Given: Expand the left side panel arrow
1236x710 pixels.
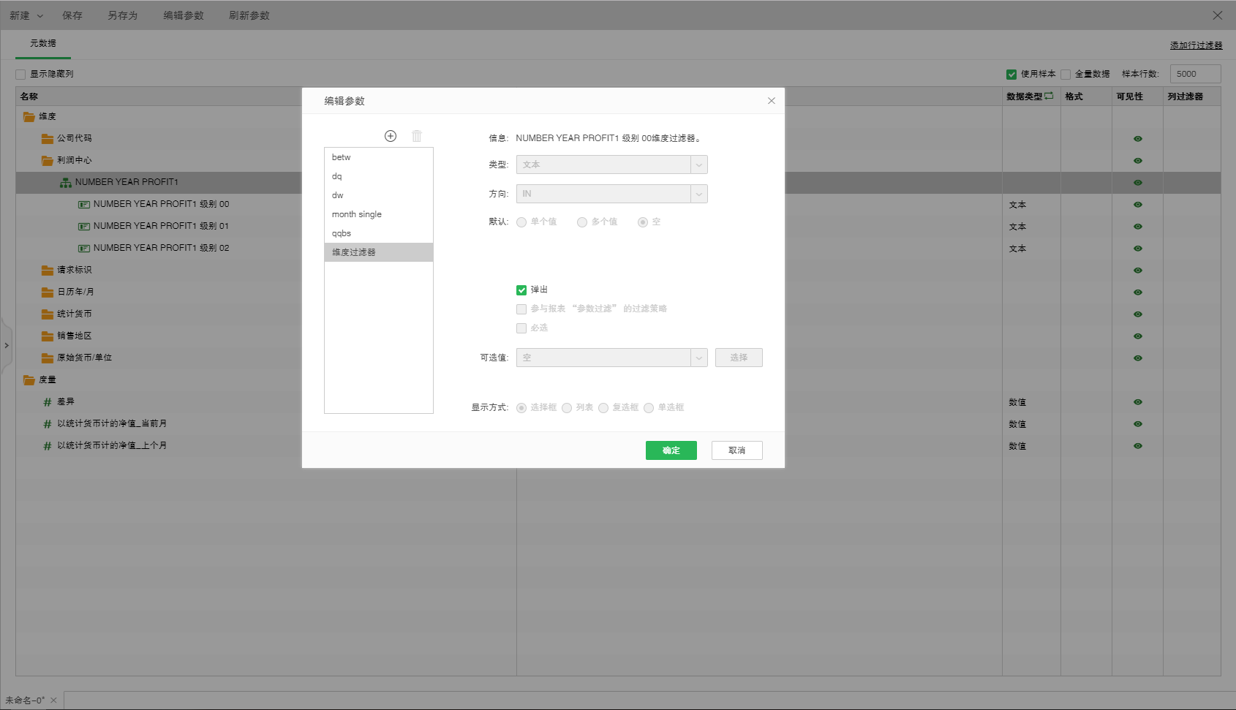Looking at the screenshot, I should tap(7, 345).
